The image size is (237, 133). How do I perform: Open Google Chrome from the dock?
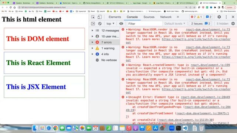coord(56,128)
